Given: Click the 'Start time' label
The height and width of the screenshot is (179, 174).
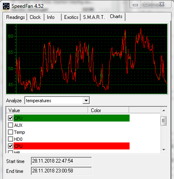Looking at the screenshot, I should 15,161.
